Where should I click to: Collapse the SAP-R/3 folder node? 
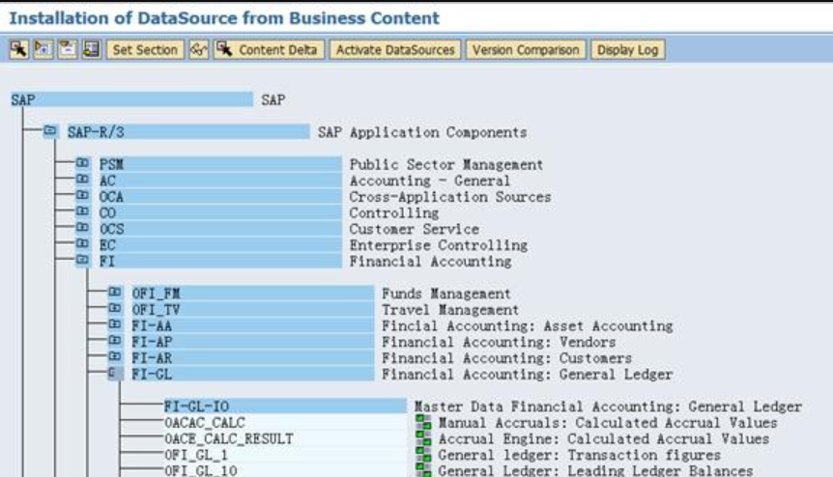tap(50, 130)
